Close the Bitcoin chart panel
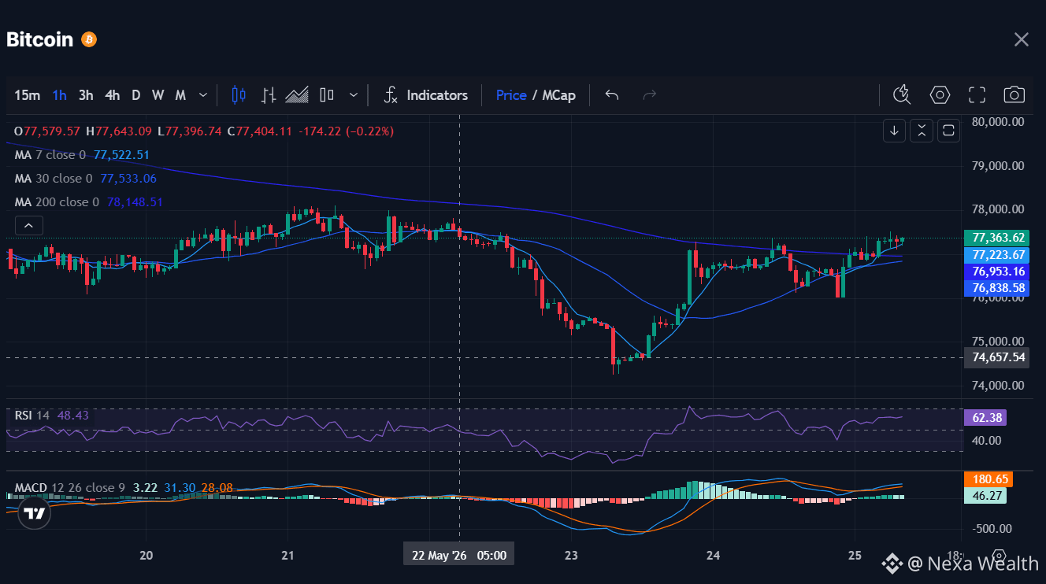 coord(1022,39)
